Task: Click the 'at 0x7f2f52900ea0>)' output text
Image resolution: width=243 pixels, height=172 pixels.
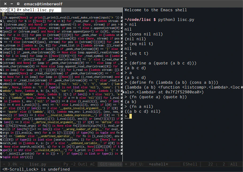Action: coord(181,92)
